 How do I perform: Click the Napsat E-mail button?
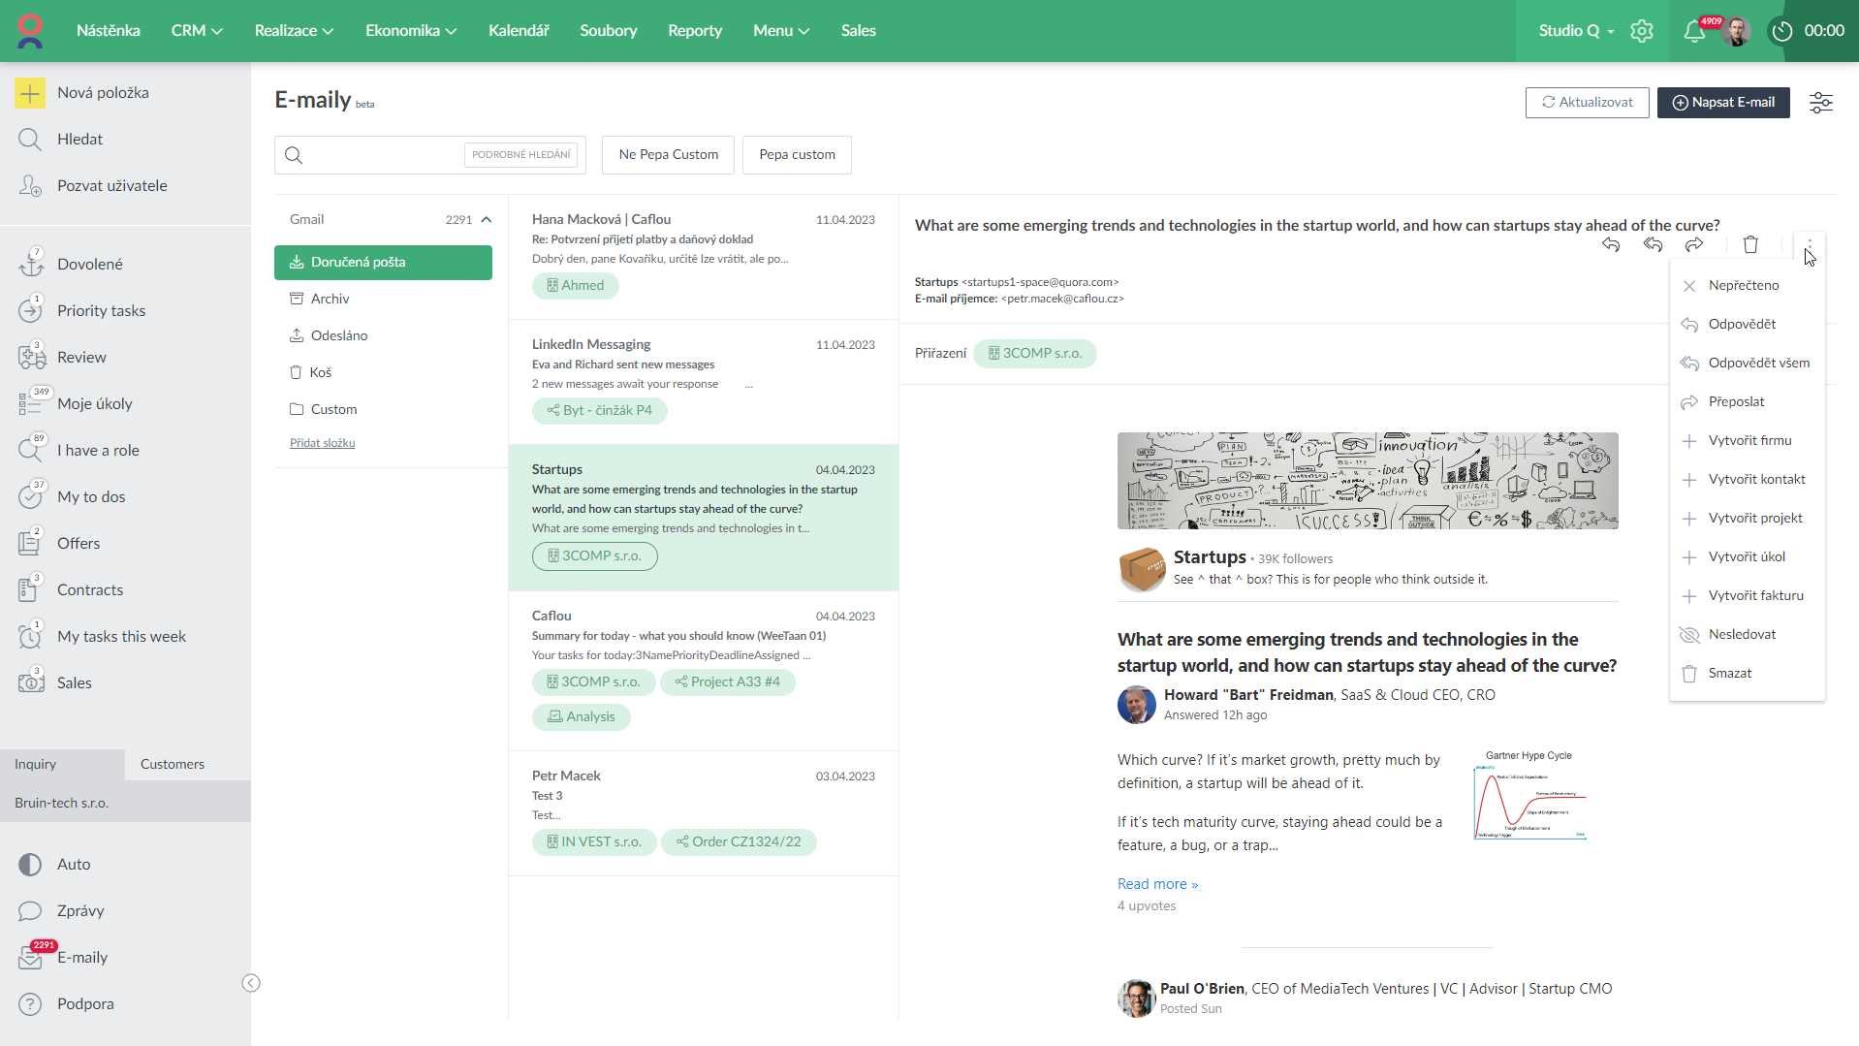tap(1723, 103)
